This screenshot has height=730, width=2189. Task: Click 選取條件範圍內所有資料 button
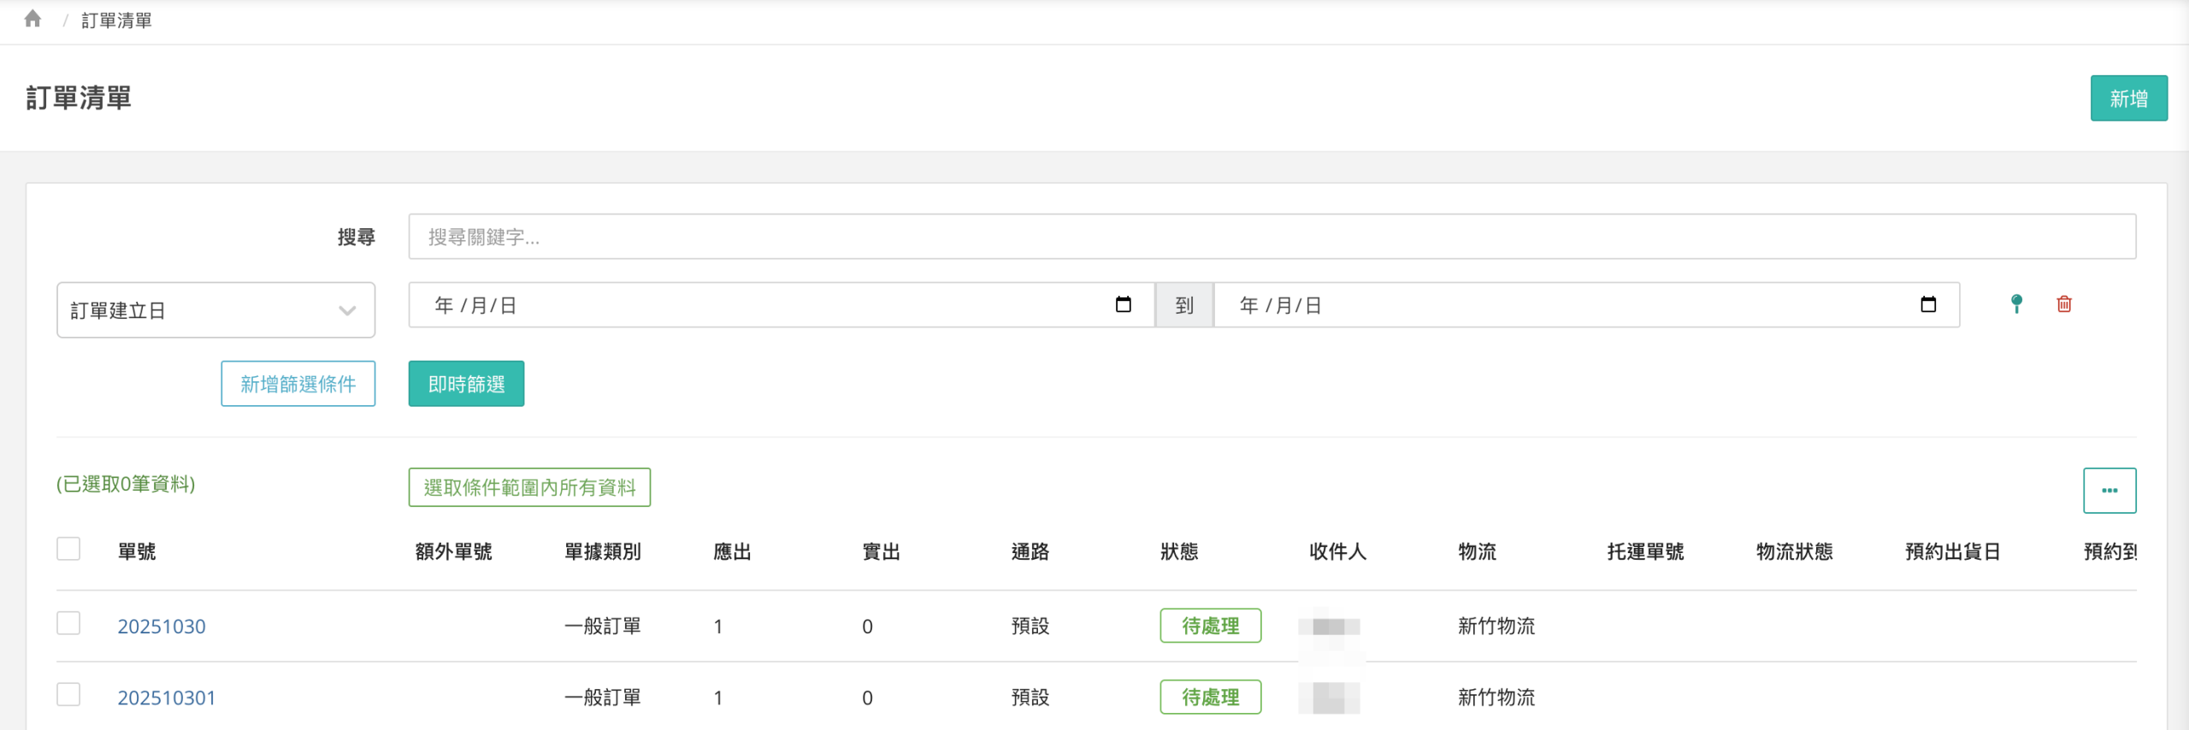[529, 487]
